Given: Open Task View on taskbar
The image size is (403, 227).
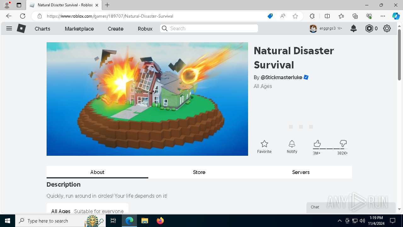Looking at the screenshot, I should click(x=113, y=221).
